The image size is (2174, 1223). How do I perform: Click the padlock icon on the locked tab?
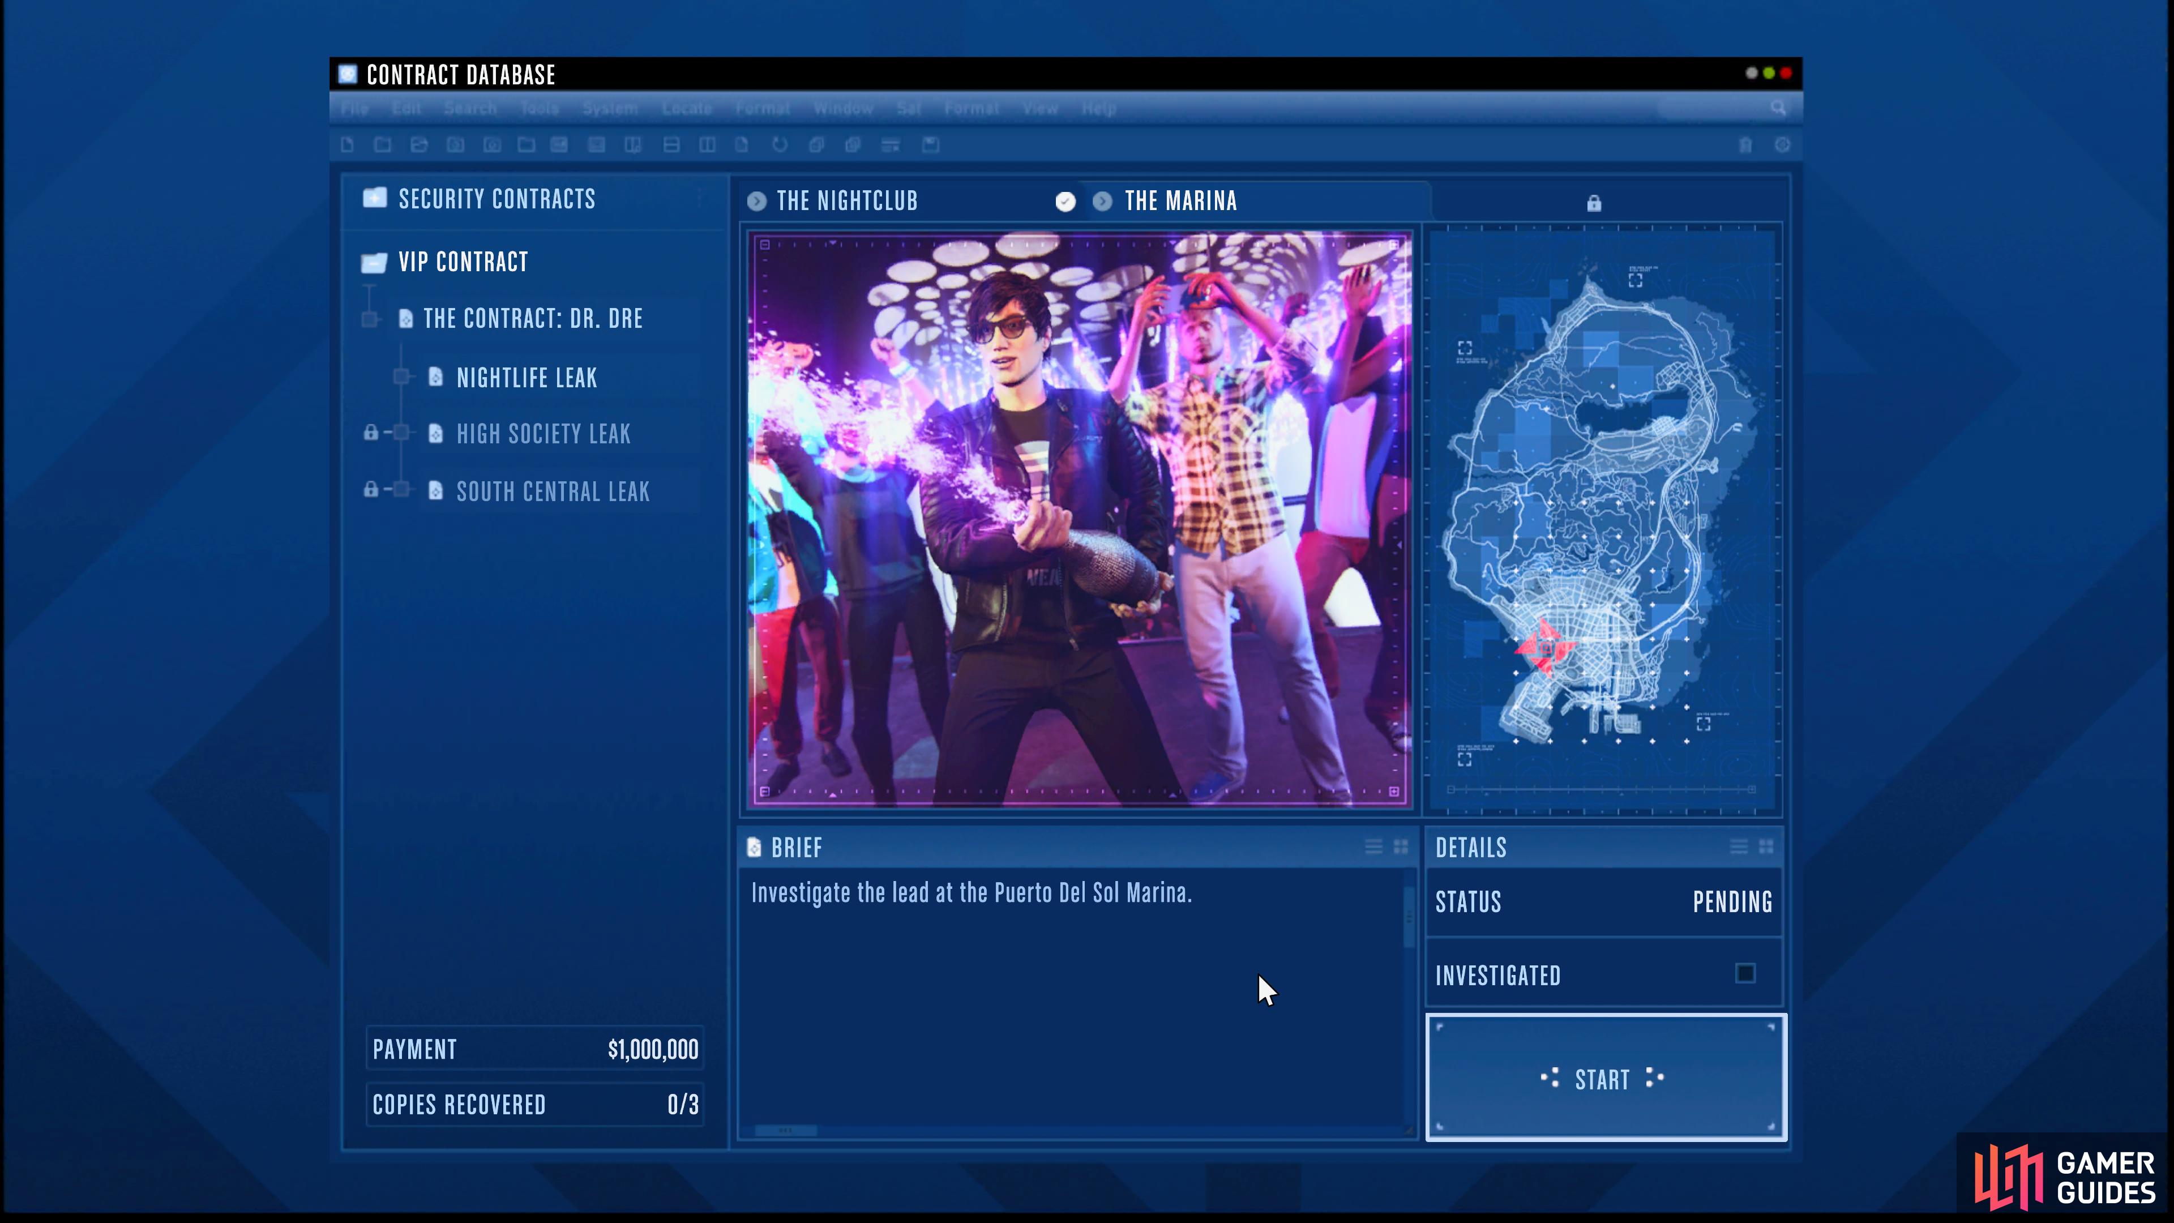(x=1593, y=203)
